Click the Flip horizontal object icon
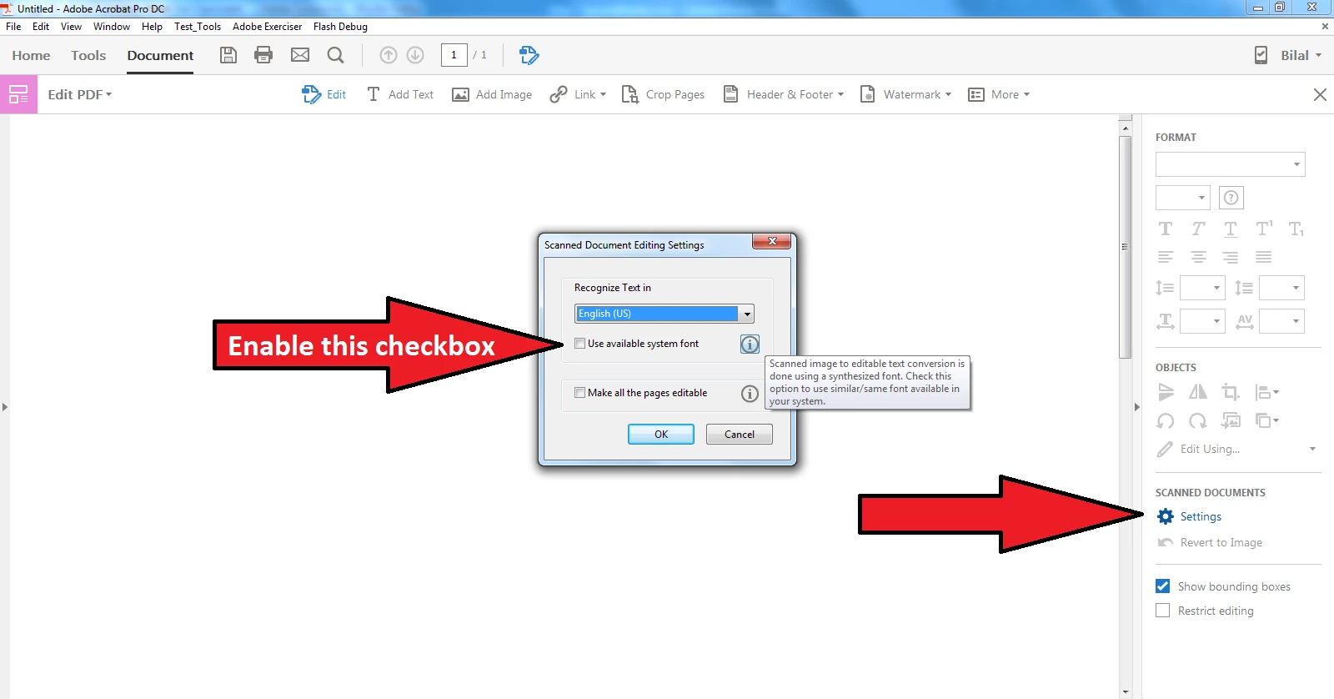This screenshot has width=1334, height=699. [x=1198, y=391]
